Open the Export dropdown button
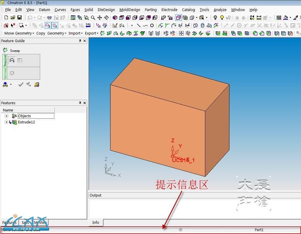 (92, 33)
